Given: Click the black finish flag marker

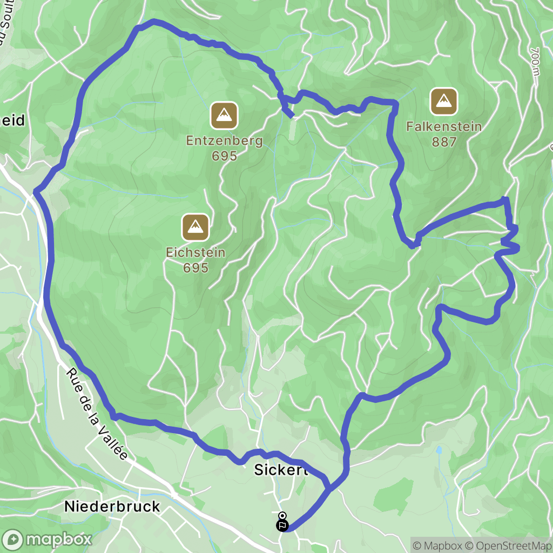Looking at the screenshot, I should pyautogui.click(x=282, y=525).
